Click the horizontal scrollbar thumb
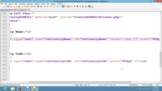The image size is (162, 91). pyautogui.click(x=80, y=82)
